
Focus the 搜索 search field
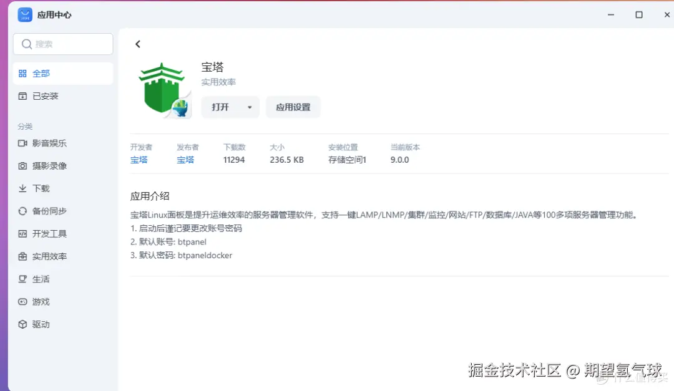pyautogui.click(x=63, y=44)
